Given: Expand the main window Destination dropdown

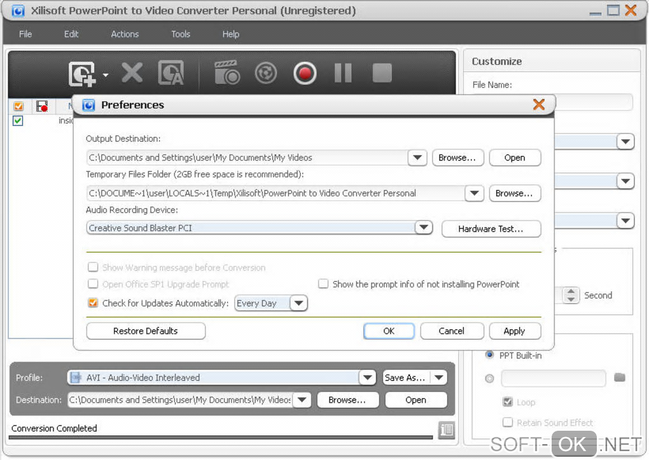Looking at the screenshot, I should [302, 400].
